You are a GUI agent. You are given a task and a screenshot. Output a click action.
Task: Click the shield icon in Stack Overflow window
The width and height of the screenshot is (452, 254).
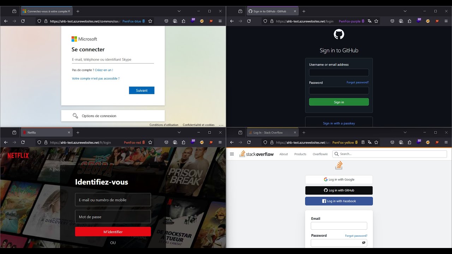click(265, 143)
